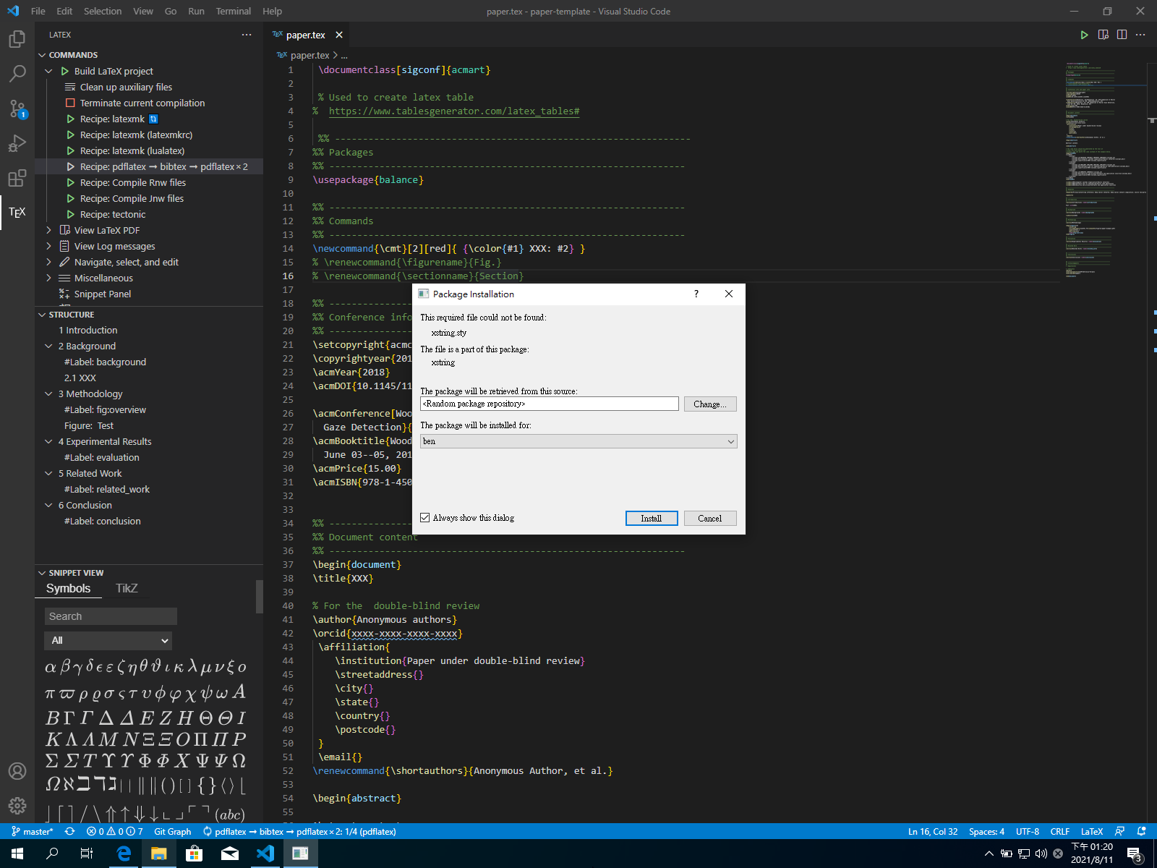The height and width of the screenshot is (868, 1157).
Task: Open the Search view in activity bar
Action: coord(17,74)
